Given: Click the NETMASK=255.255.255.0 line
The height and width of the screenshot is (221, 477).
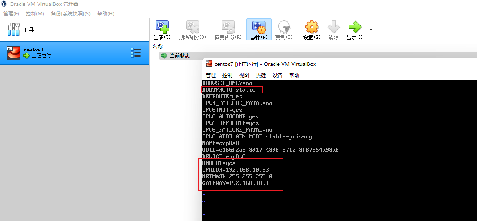Looking at the screenshot, I should [x=237, y=177].
